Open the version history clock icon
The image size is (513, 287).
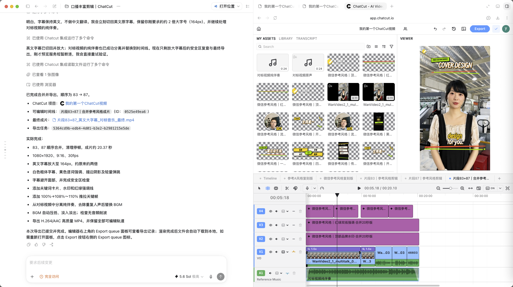tap(454, 29)
